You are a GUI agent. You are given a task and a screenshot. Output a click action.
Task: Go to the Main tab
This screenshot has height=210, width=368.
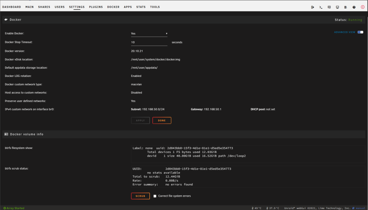29,7
